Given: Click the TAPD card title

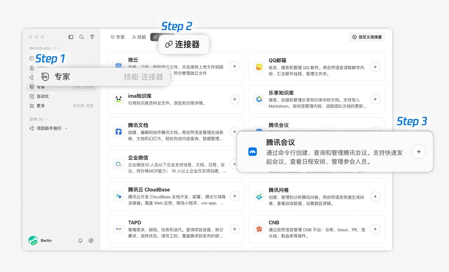Looking at the screenshot, I should [135, 222].
